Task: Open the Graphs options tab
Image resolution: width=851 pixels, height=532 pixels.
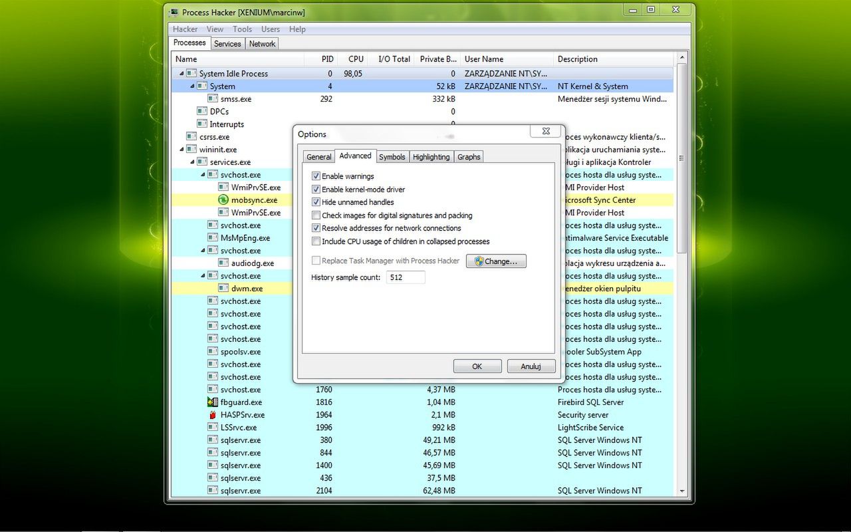Action: (469, 157)
